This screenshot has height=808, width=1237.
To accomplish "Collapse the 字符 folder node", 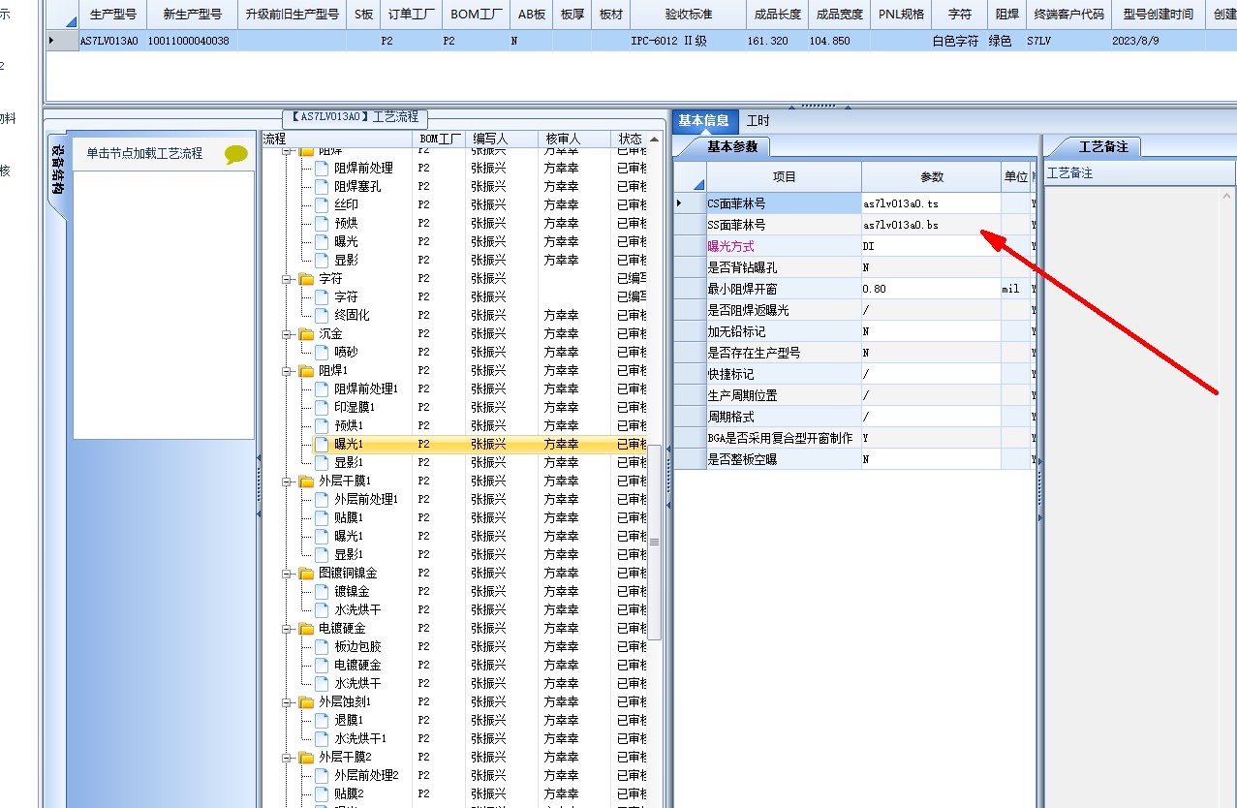I will point(287,278).
